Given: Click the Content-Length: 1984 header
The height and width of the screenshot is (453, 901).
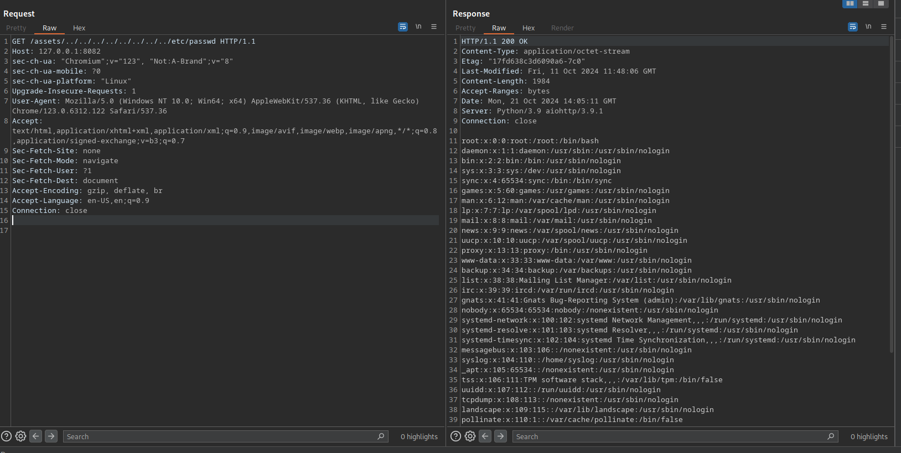Looking at the screenshot, I should click(506, 81).
